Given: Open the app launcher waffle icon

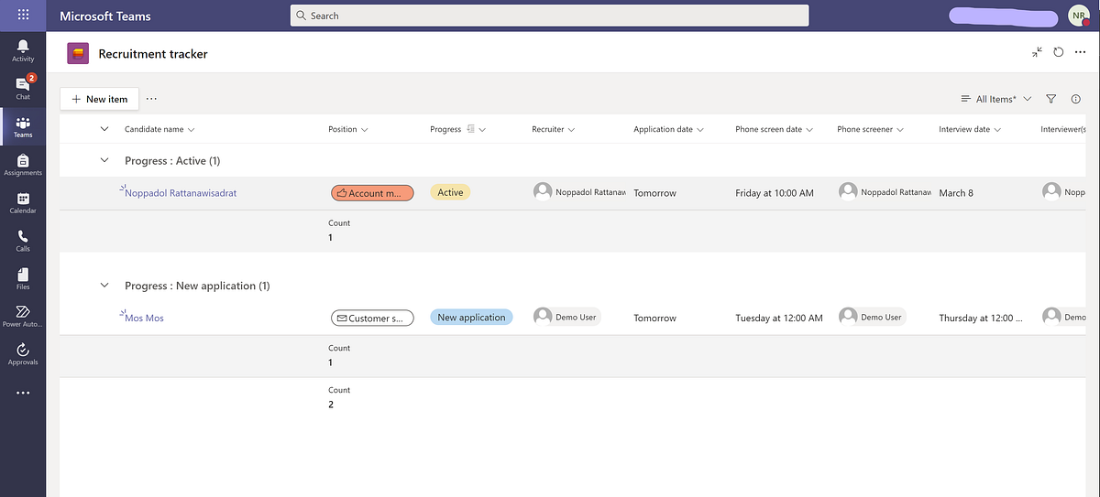Looking at the screenshot, I should [23, 16].
